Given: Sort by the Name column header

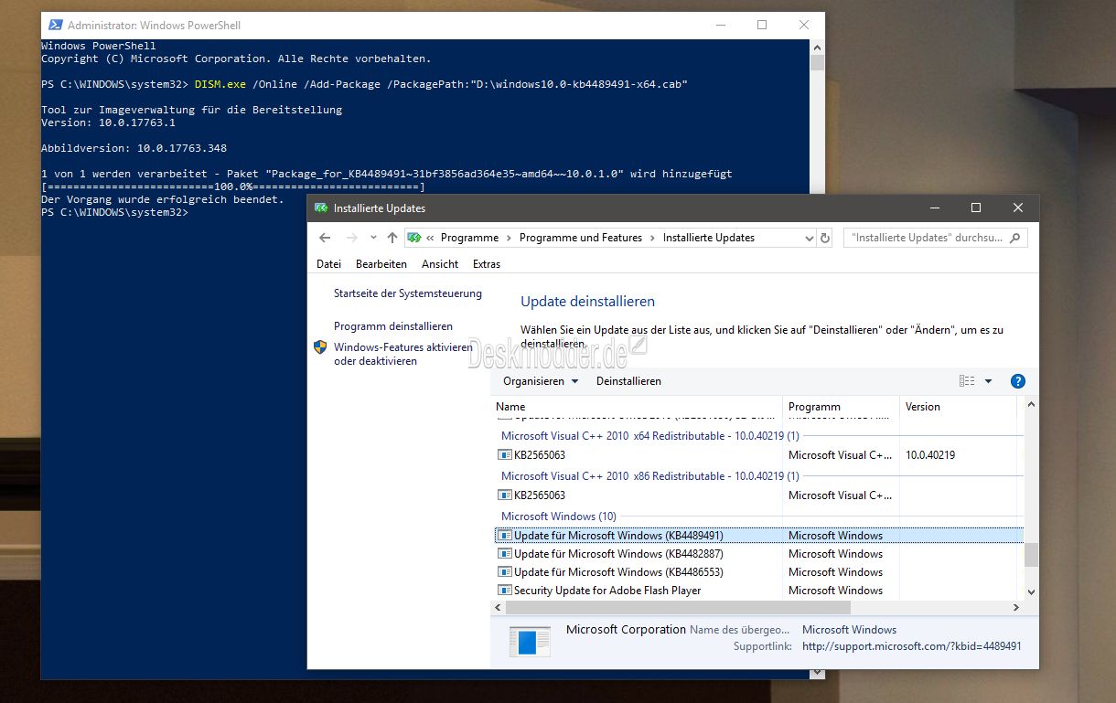Looking at the screenshot, I should (x=637, y=407).
